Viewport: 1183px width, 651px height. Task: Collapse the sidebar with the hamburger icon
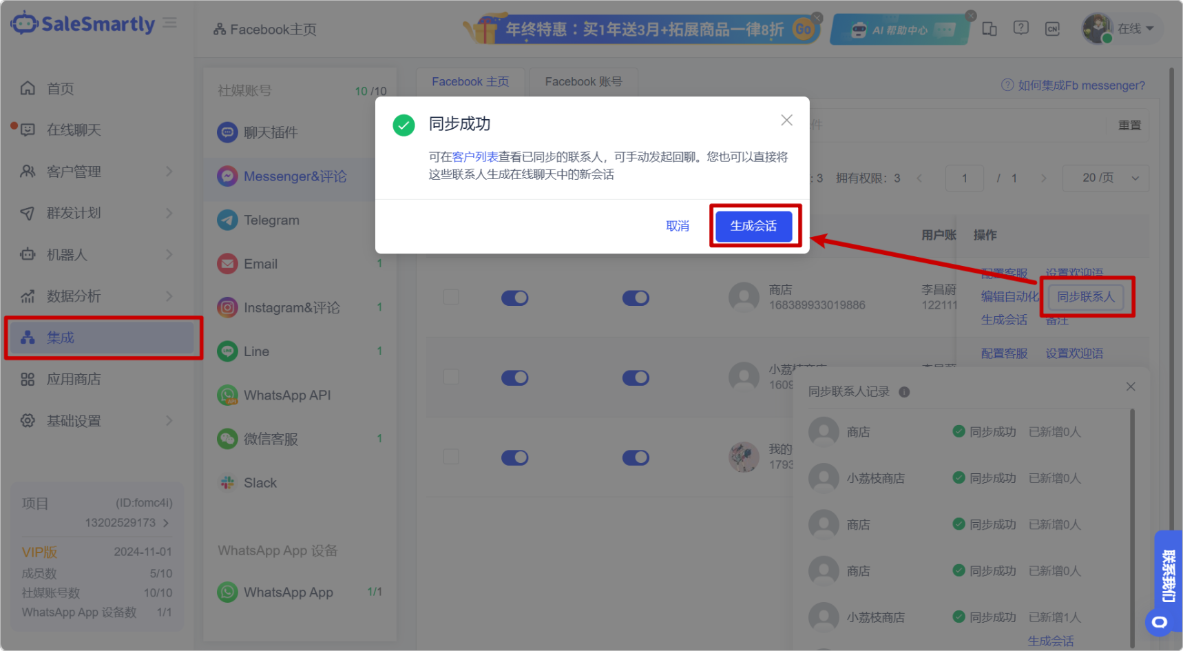(x=170, y=23)
